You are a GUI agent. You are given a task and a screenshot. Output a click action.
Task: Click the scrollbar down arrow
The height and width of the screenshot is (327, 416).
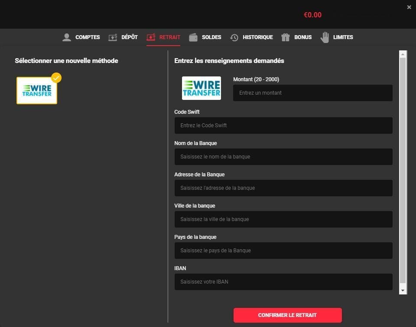[x=403, y=291]
